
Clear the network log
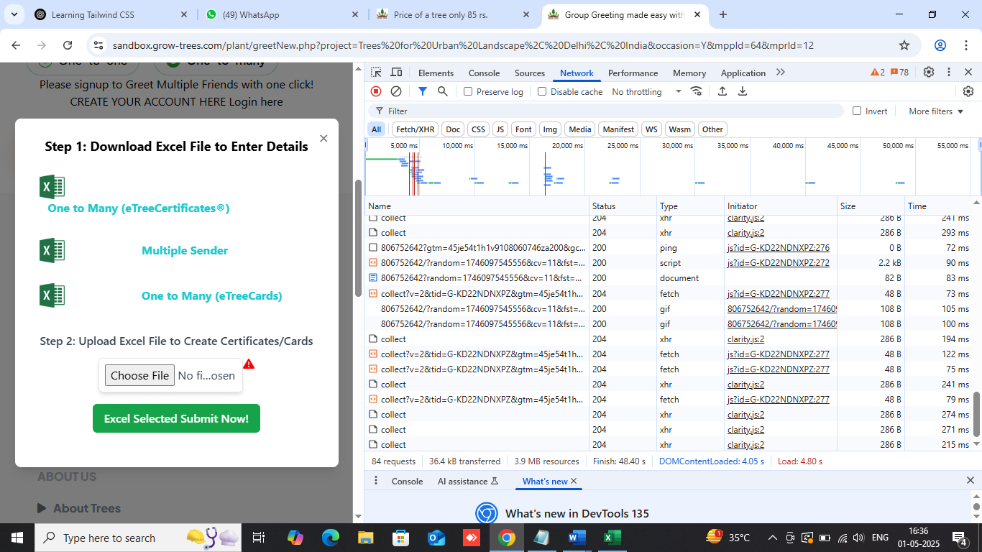(396, 91)
